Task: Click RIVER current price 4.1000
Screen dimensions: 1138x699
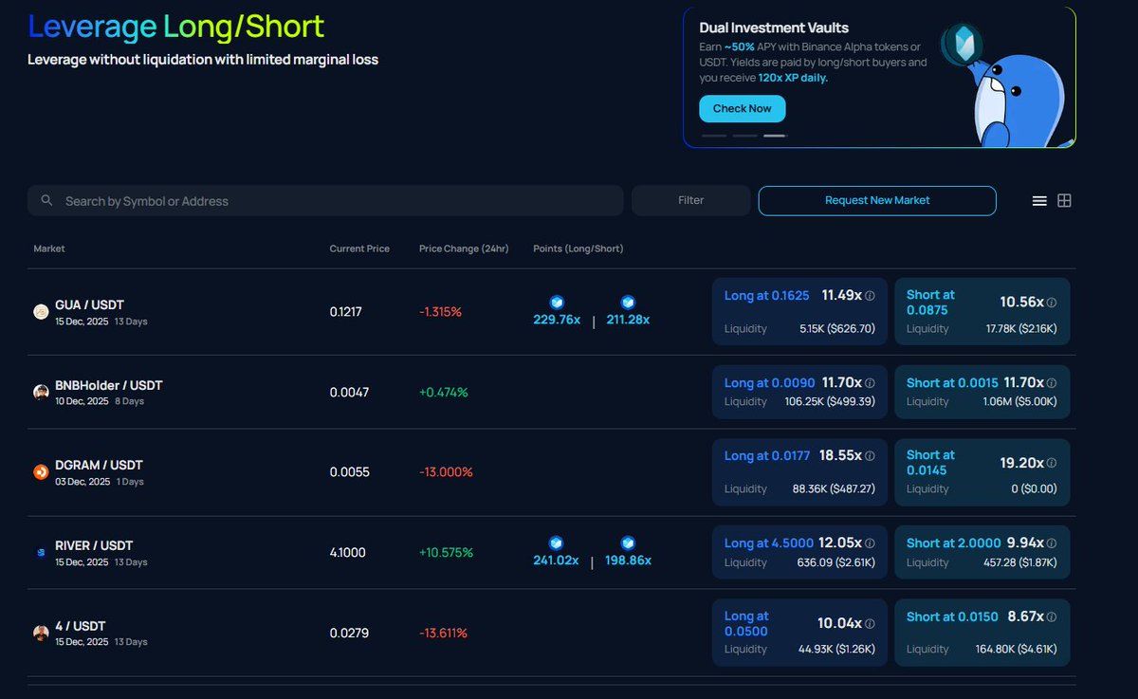Action: tap(347, 553)
